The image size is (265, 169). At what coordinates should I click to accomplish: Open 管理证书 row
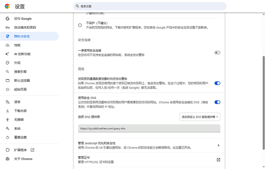point(149,159)
